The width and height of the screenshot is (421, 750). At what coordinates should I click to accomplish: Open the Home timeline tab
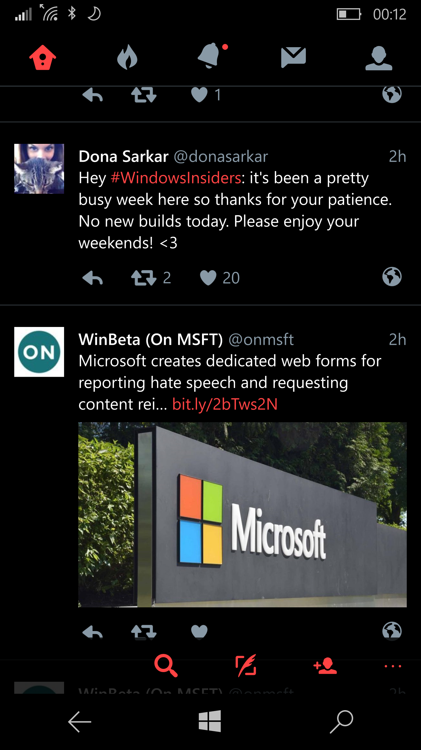(43, 57)
